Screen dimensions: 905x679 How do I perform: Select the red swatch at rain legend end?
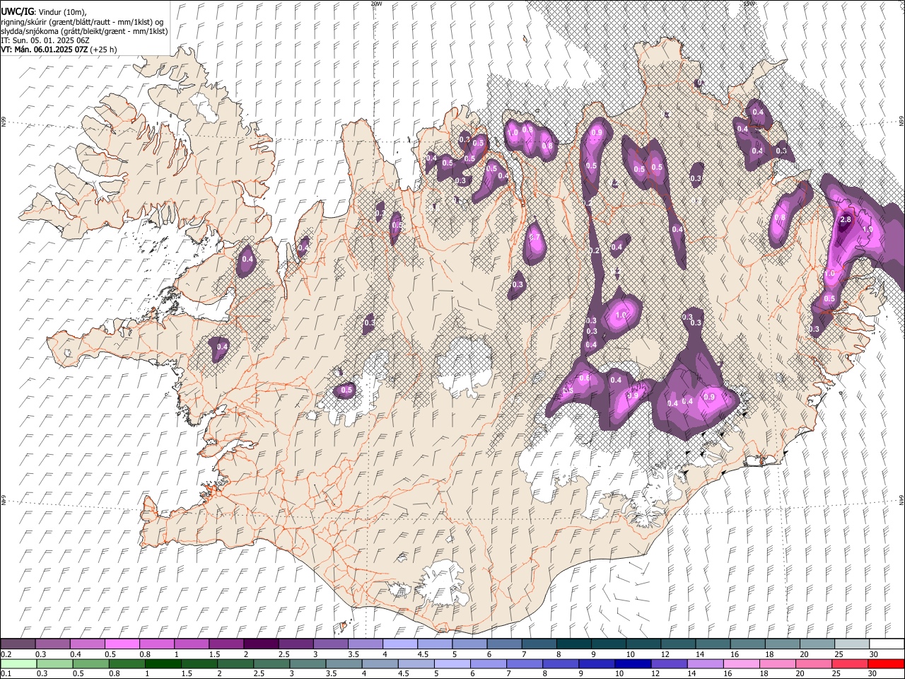coord(887,664)
